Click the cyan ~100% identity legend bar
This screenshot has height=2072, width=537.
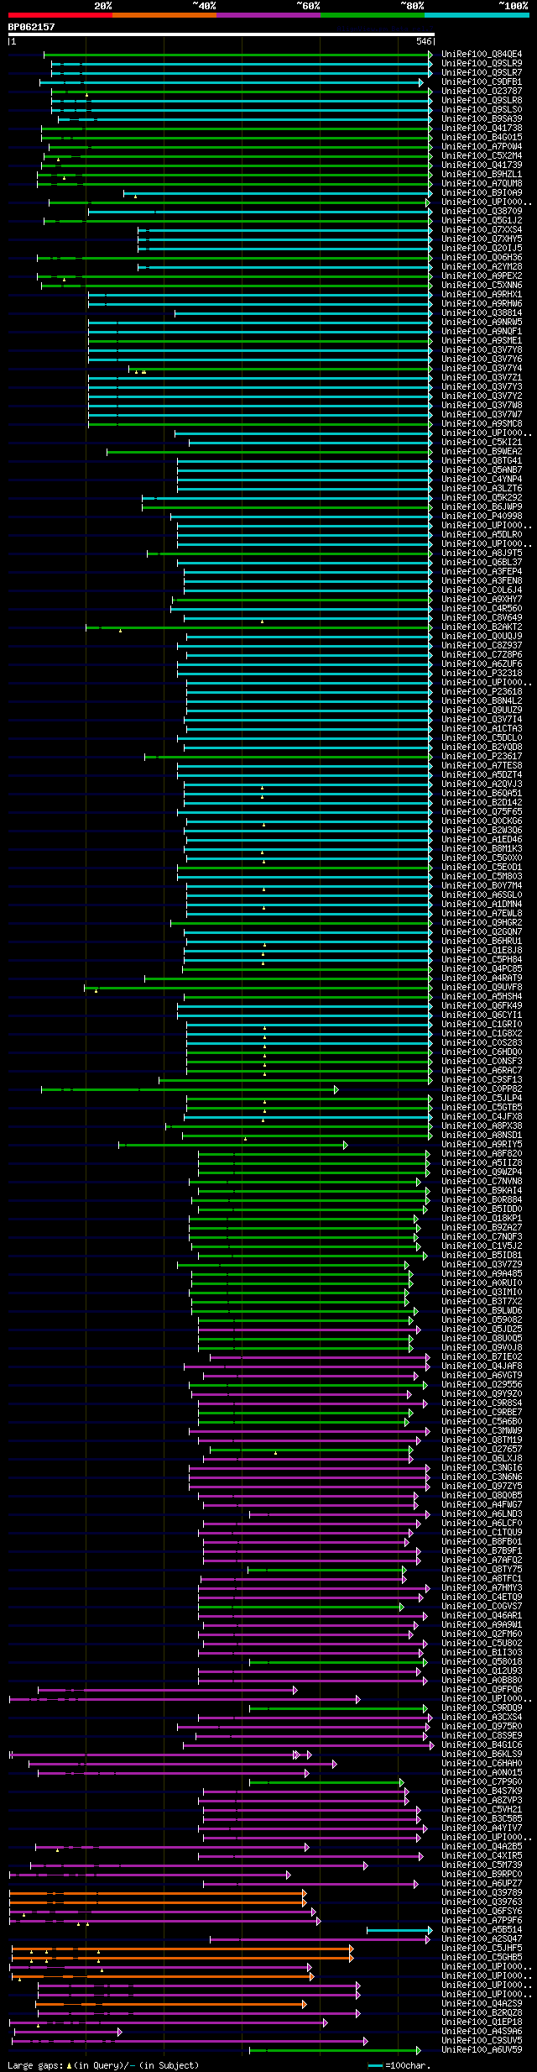(477, 15)
